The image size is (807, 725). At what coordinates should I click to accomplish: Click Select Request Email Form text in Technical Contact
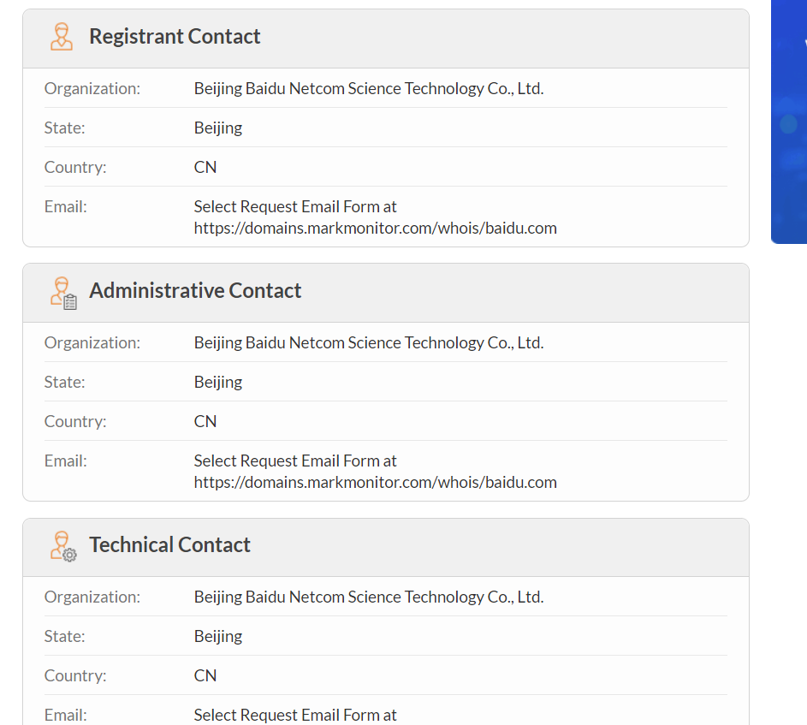295,716
